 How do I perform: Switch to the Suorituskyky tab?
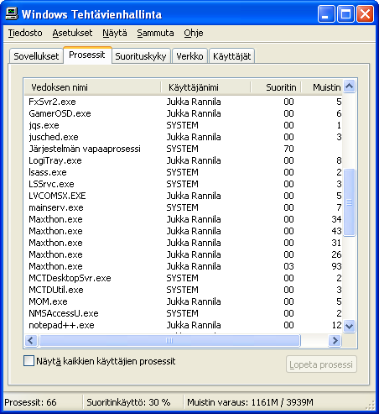tap(141, 56)
